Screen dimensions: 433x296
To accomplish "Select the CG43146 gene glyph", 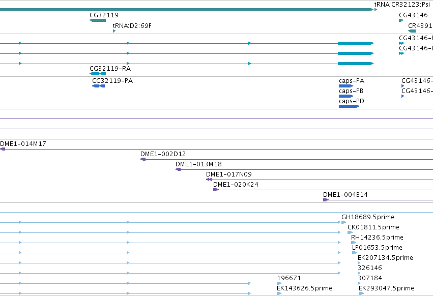I will pos(401,20).
